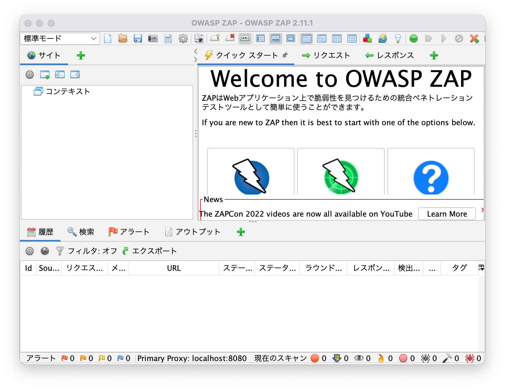
Task: Toggle the expand Sites tabs layout button
Action: point(260,38)
